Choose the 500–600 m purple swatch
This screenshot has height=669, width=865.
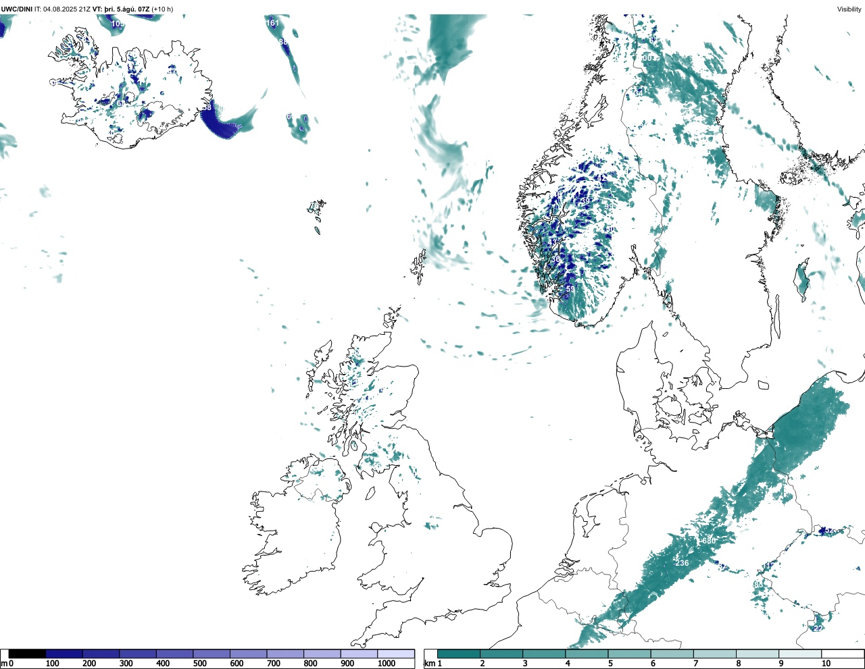pyautogui.click(x=212, y=654)
